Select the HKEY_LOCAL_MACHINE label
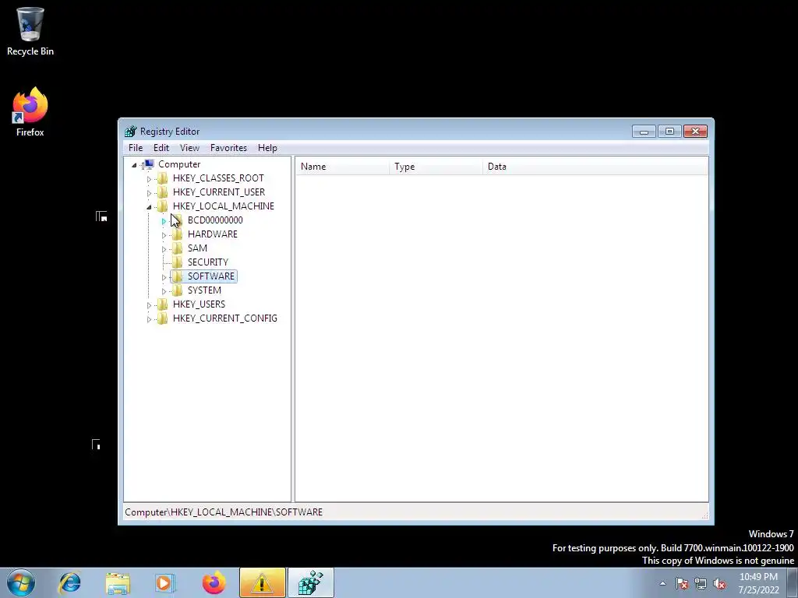Viewport: 798px width, 598px height. coord(224,206)
